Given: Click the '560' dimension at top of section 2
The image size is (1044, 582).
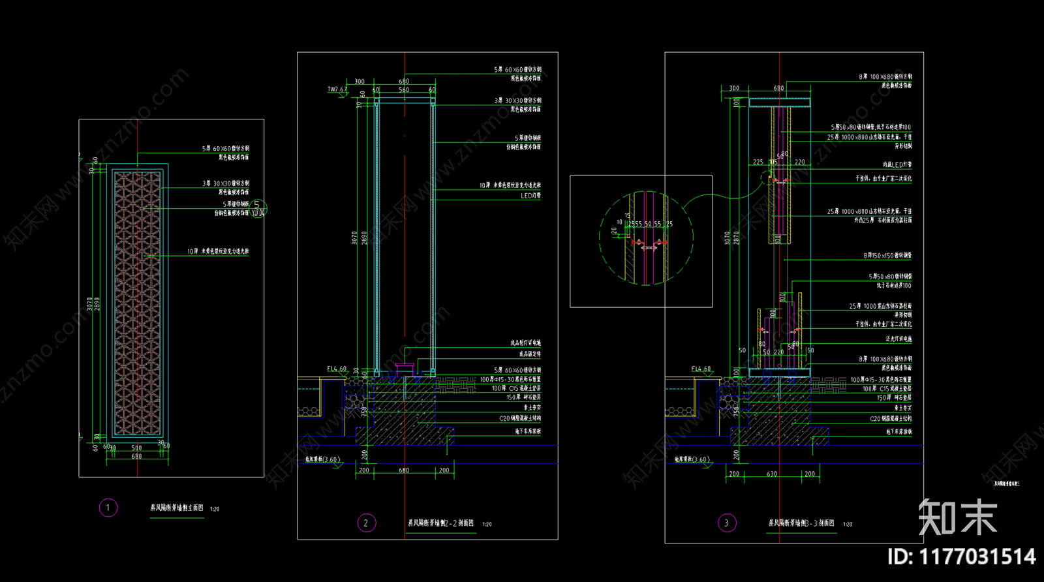Looking at the screenshot, I should click(x=404, y=90).
